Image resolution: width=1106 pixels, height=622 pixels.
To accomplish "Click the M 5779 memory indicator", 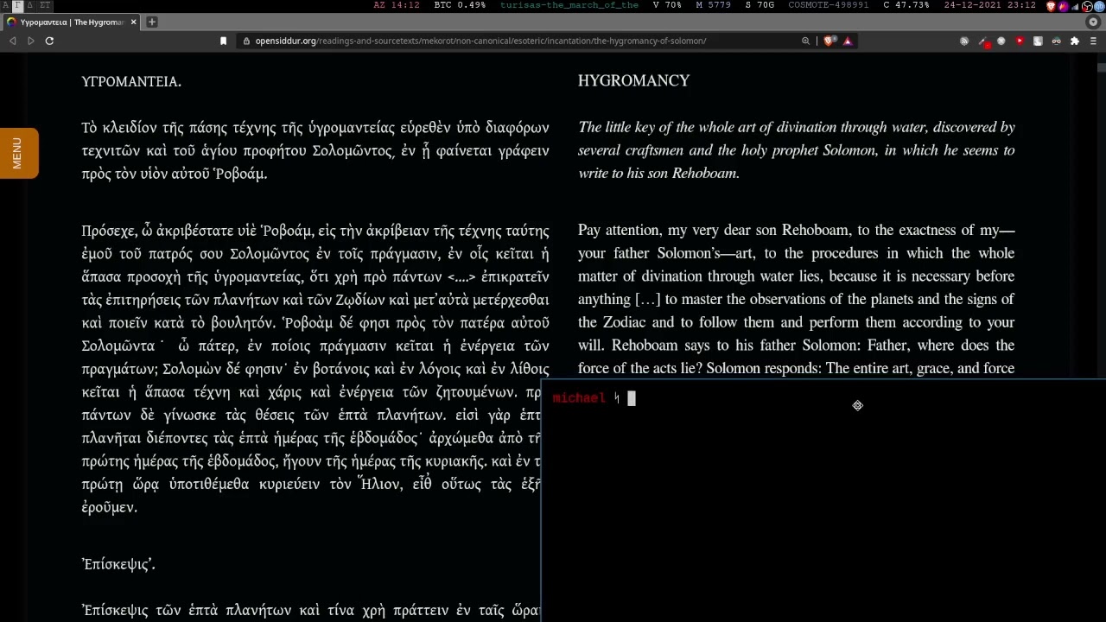I will coord(713,5).
